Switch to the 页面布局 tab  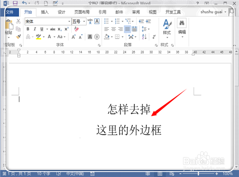(x=82, y=12)
